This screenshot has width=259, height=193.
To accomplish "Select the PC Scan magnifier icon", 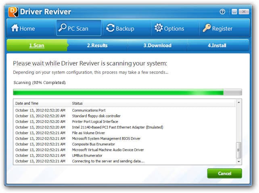I will (x=63, y=28).
